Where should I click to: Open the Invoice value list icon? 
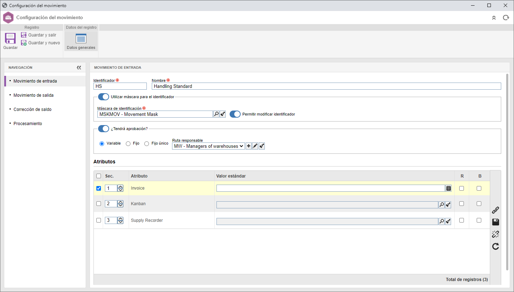point(449,189)
